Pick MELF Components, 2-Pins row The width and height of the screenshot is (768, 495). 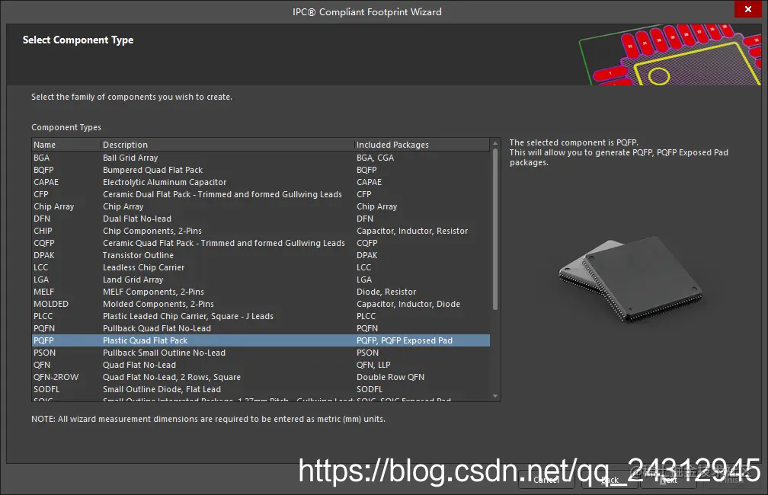coord(261,292)
